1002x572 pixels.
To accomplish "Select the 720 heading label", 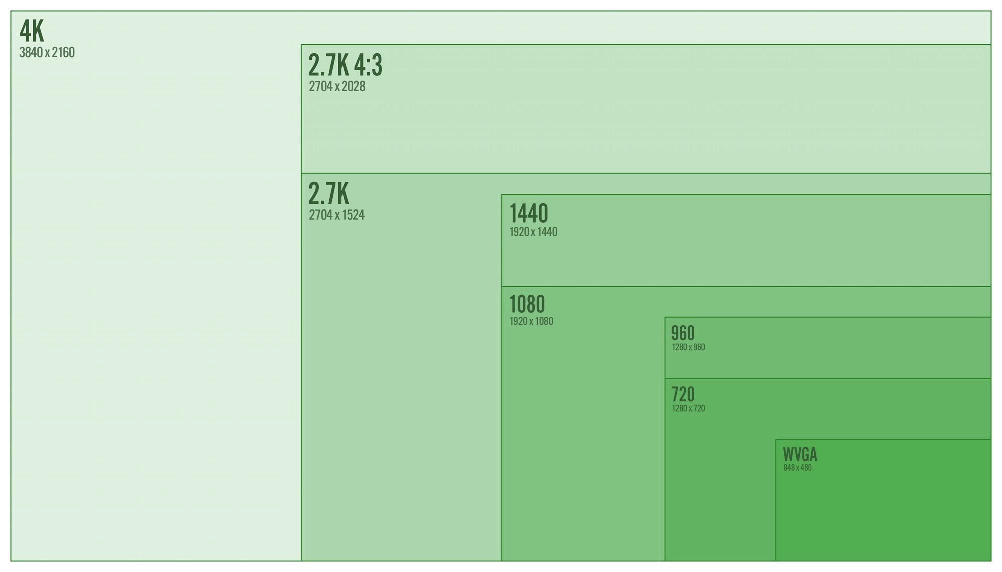I will click(683, 394).
